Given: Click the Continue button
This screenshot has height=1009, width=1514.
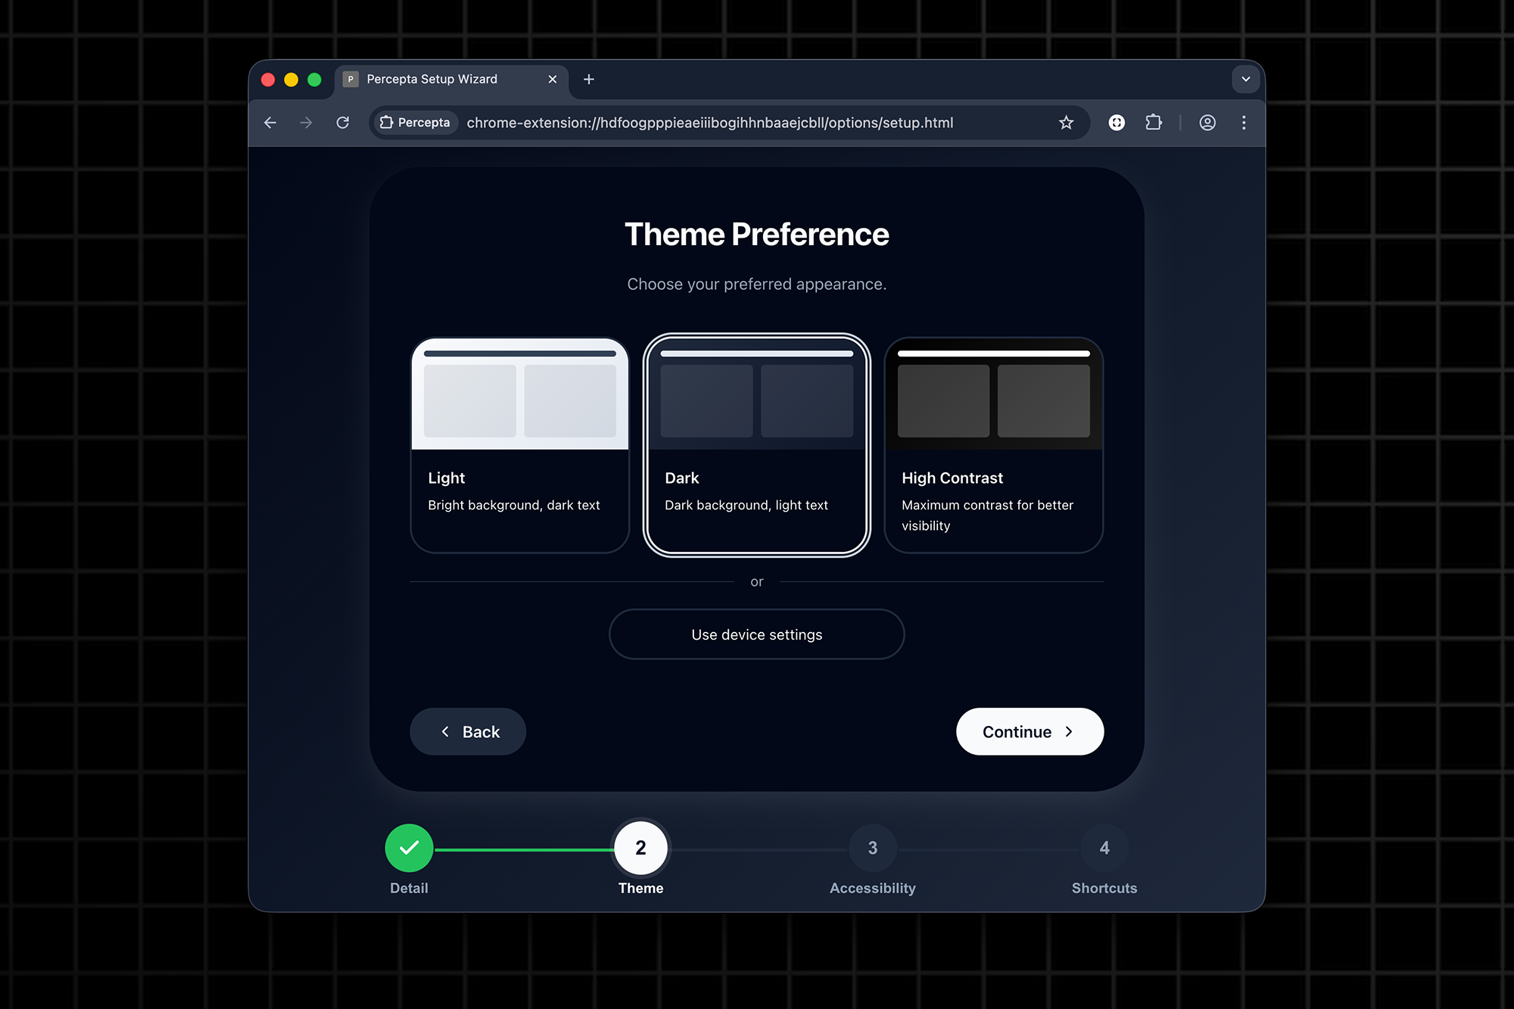Looking at the screenshot, I should (x=1029, y=731).
